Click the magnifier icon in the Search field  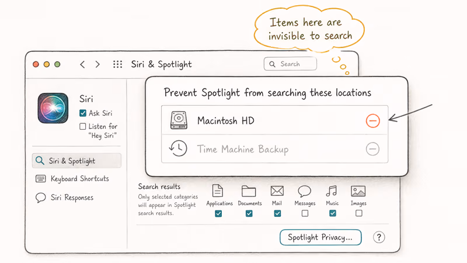click(272, 64)
